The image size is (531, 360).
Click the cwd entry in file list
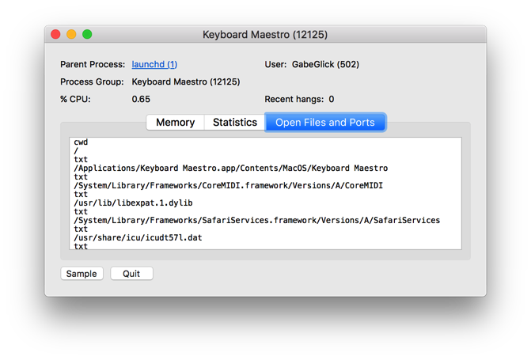(81, 142)
